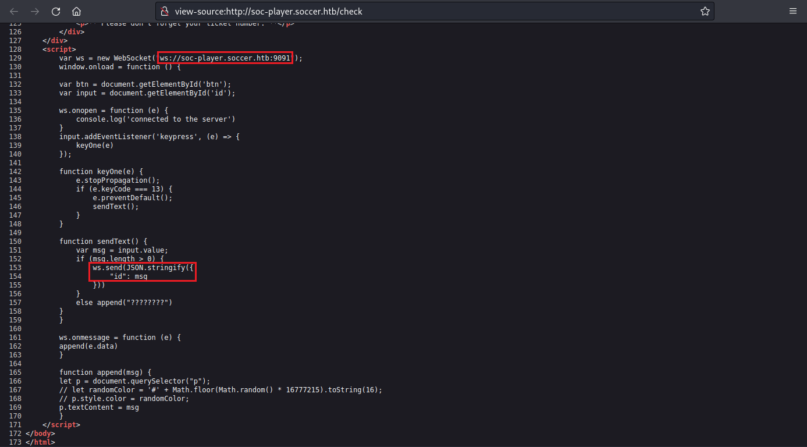The height and width of the screenshot is (447, 807).
Task: Click line number 173
Action: tap(15, 442)
